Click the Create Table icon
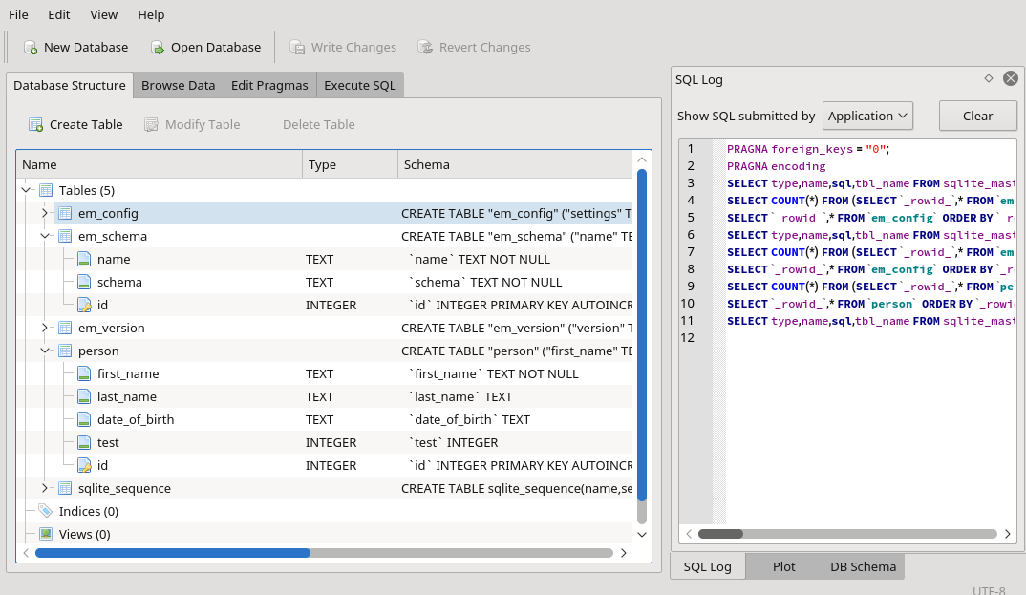This screenshot has height=595, width=1026. pos(36,125)
